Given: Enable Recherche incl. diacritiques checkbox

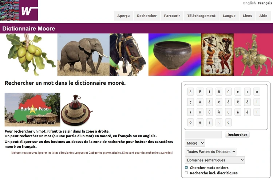Looking at the screenshot, I should (186, 173).
